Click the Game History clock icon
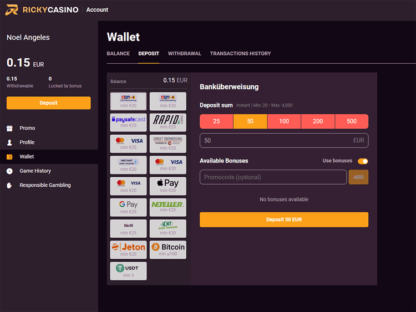This screenshot has width=416, height=312. (9, 171)
